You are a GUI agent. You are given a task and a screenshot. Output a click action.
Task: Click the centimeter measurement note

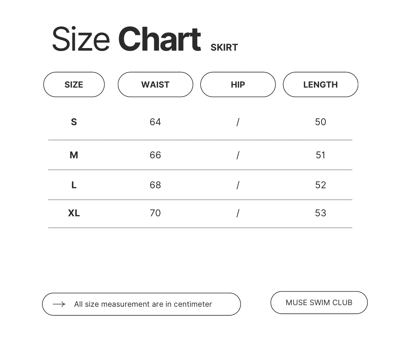pos(143,304)
